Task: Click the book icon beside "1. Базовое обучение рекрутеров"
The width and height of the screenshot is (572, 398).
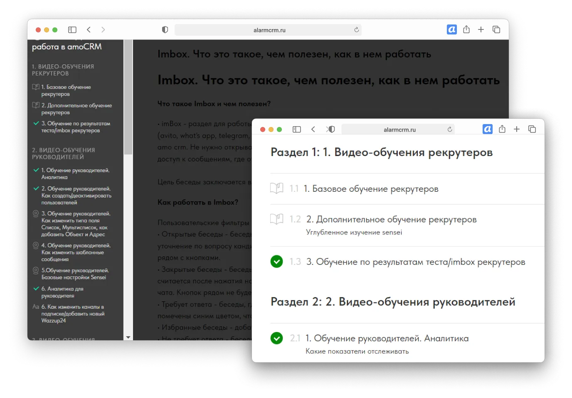Action: [35, 87]
